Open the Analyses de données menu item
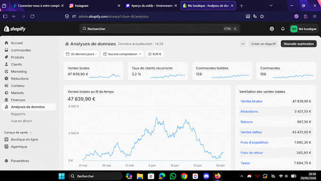Screen dimensions: 321x181 (x=29, y=107)
